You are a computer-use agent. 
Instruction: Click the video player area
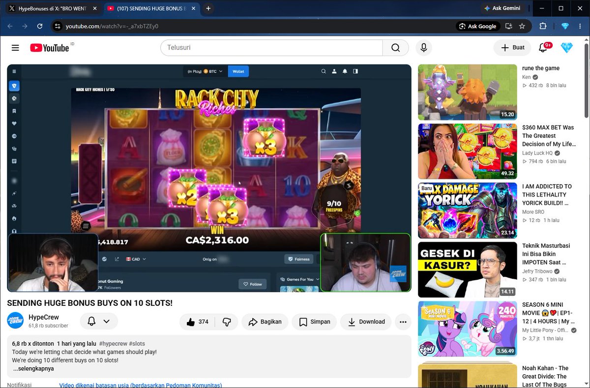tap(209, 178)
